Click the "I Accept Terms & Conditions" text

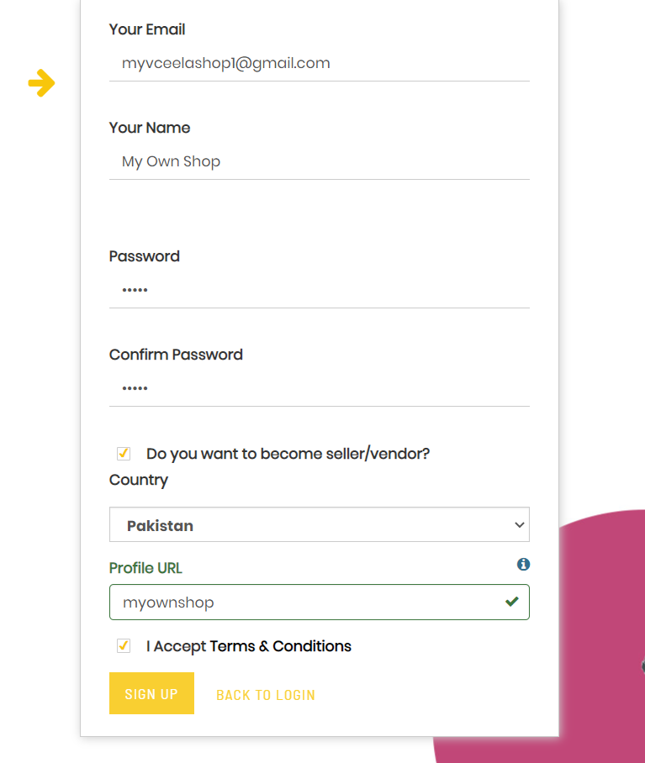click(x=249, y=646)
